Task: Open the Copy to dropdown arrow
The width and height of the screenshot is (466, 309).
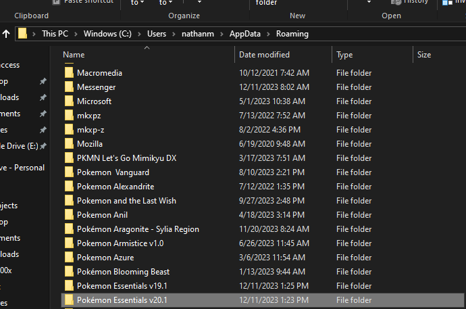Action: [x=171, y=3]
